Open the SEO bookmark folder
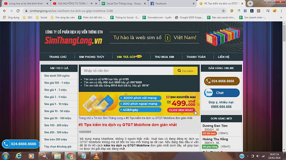286x160 pixels. click(x=27, y=17)
